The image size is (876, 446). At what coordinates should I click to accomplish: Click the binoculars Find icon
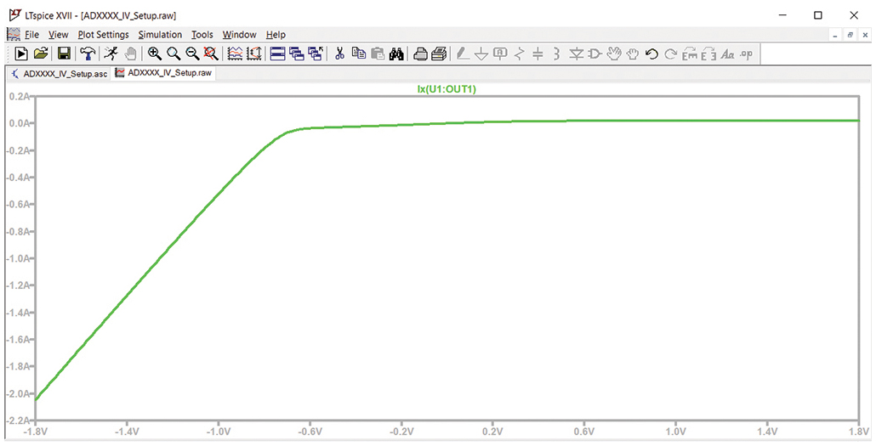[396, 54]
